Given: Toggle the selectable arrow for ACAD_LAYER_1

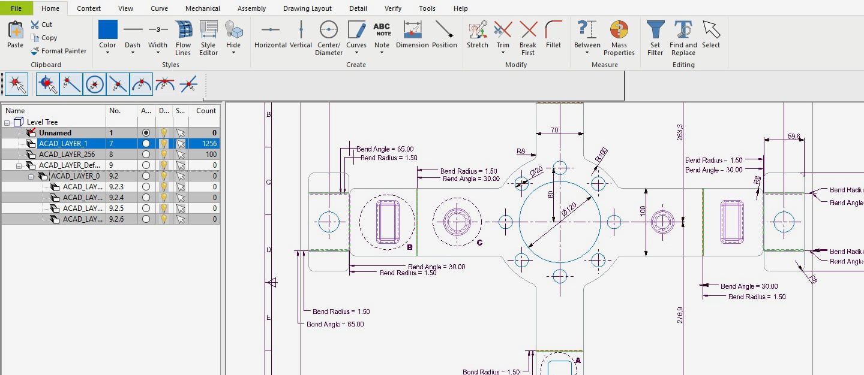Looking at the screenshot, I should [x=181, y=143].
